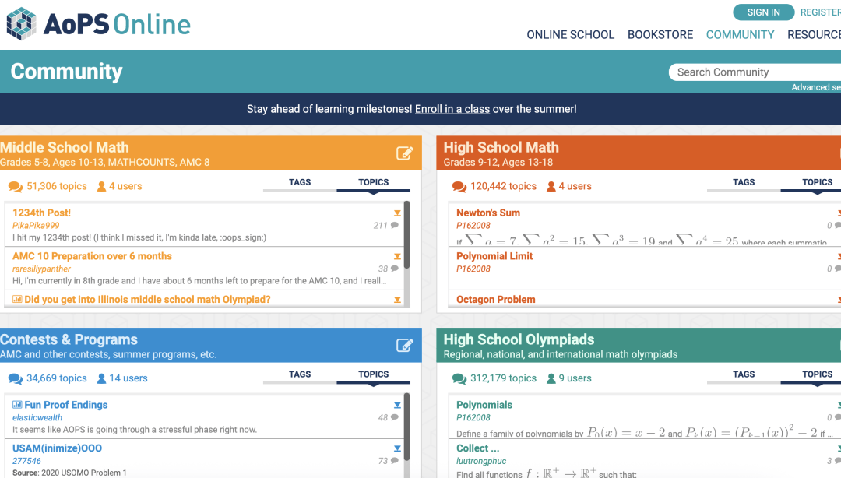Open the BOOKSTORE menu item
Screen dimensions: 841x478
pos(660,35)
